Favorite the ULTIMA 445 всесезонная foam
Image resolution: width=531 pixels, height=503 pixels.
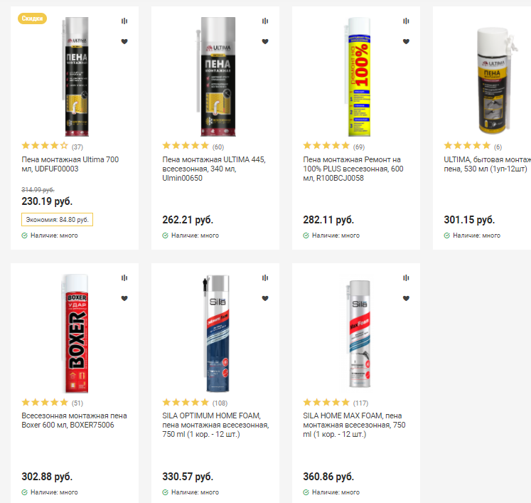click(x=265, y=41)
